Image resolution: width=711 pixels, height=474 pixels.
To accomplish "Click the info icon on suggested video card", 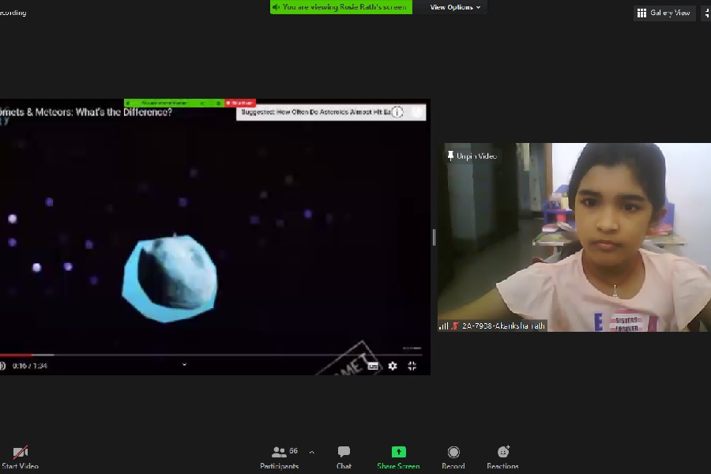I will tap(398, 113).
